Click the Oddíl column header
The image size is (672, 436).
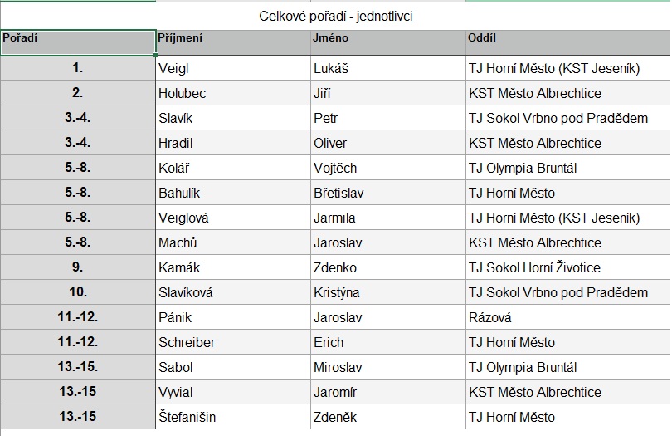click(x=568, y=42)
